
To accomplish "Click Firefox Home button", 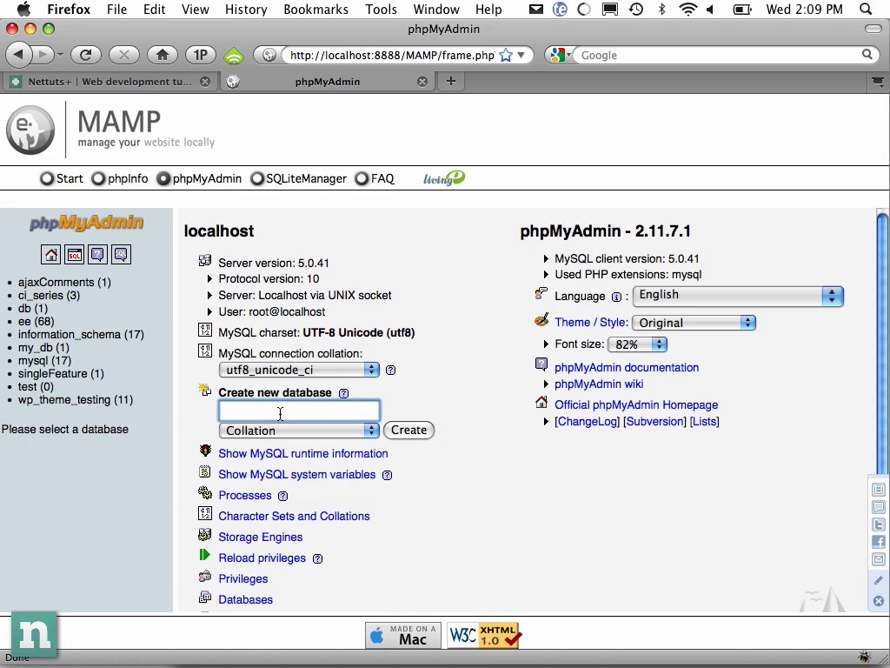I will 163,55.
